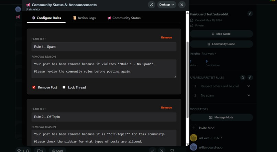Click the Rule 1 removal reason textarea
277x152 pixels.
[x=104, y=69]
